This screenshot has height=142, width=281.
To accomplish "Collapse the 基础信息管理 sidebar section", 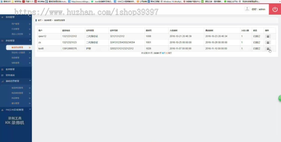I will pos(30,81).
